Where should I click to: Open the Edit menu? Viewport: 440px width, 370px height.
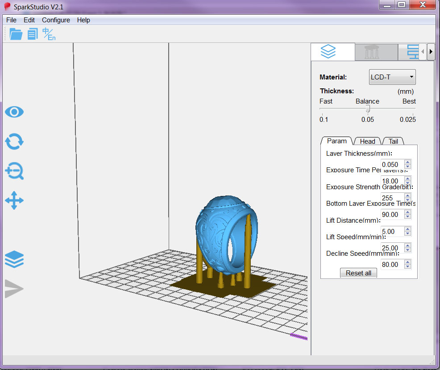[x=29, y=20]
